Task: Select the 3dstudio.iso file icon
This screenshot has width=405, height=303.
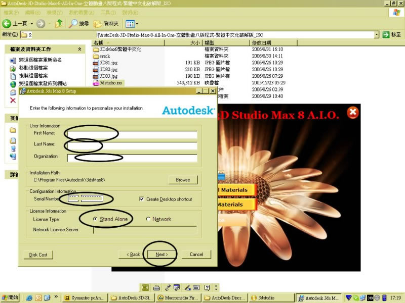Action: click(96, 82)
